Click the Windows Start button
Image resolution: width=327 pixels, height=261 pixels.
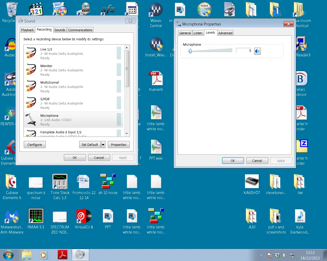click(x=8, y=255)
